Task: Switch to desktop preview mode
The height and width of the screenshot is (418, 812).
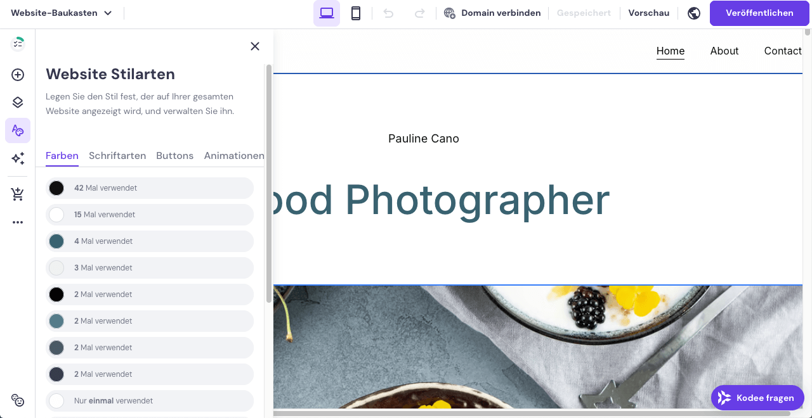Action: [327, 13]
